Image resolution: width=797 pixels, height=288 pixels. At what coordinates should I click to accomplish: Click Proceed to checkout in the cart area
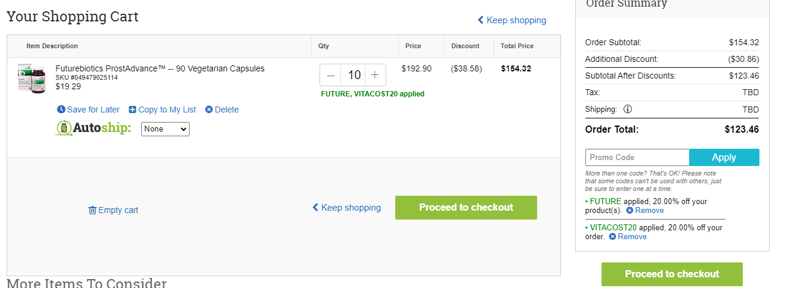coord(466,208)
